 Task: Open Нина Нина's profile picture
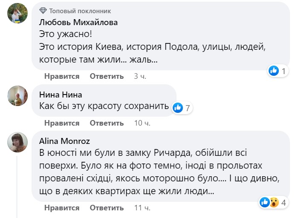18,95
